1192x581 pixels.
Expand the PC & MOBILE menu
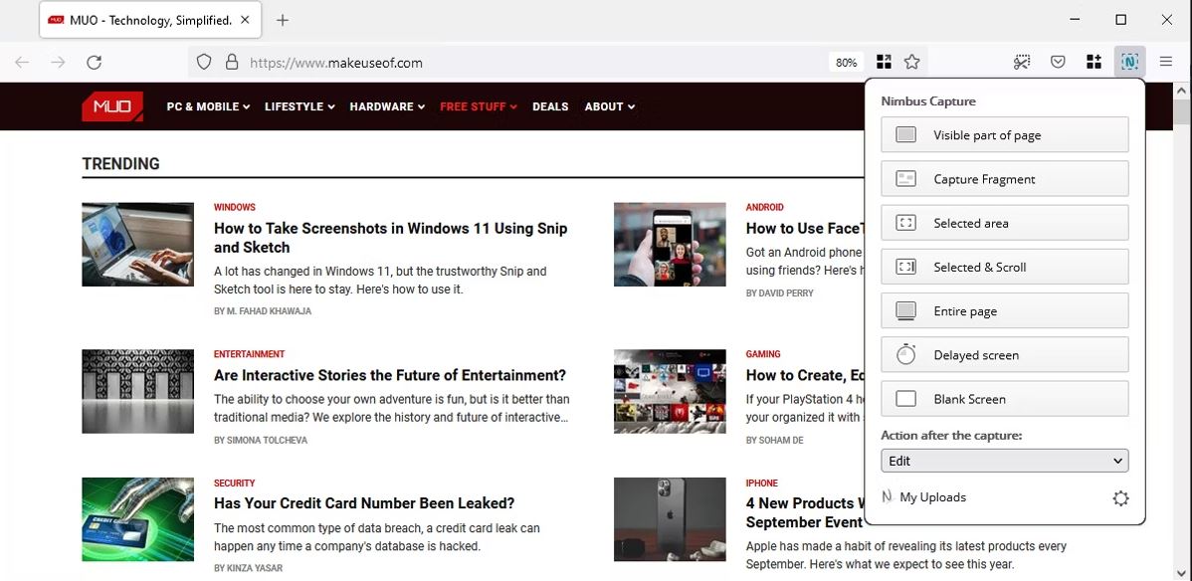(x=208, y=106)
